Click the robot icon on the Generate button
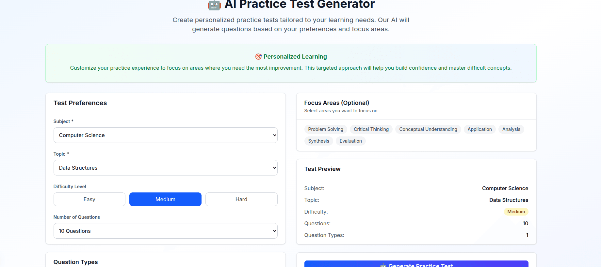Viewport: 601px width, 267px height. [383, 265]
